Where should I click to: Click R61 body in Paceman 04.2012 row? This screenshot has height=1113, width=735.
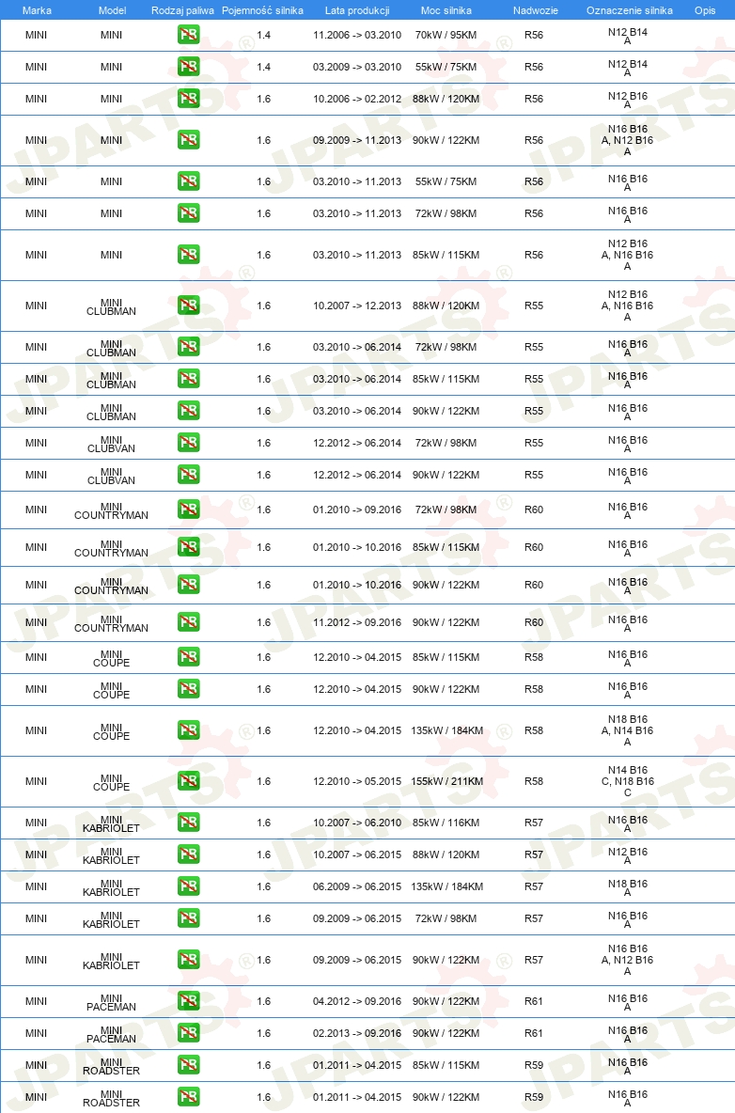click(534, 1001)
